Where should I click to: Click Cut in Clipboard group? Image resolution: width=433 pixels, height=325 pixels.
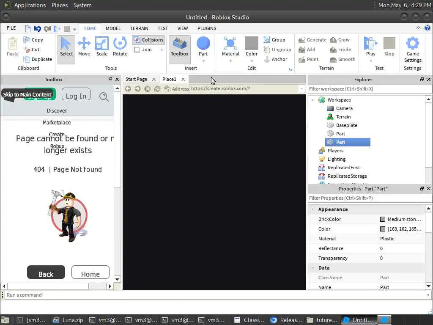point(31,50)
